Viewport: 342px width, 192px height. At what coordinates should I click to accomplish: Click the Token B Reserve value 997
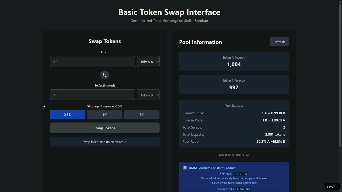click(x=234, y=87)
